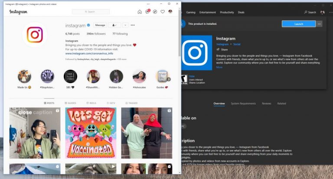Open the Reviews tab in Store

266,104
